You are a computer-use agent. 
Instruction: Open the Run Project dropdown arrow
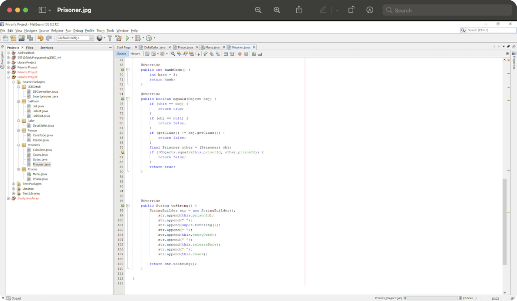(132, 38)
